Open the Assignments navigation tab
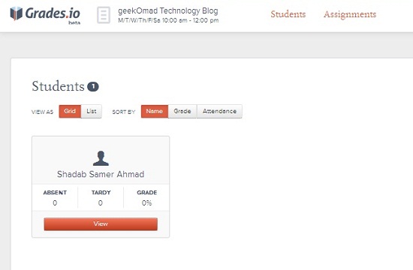The image size is (413, 270). click(350, 14)
